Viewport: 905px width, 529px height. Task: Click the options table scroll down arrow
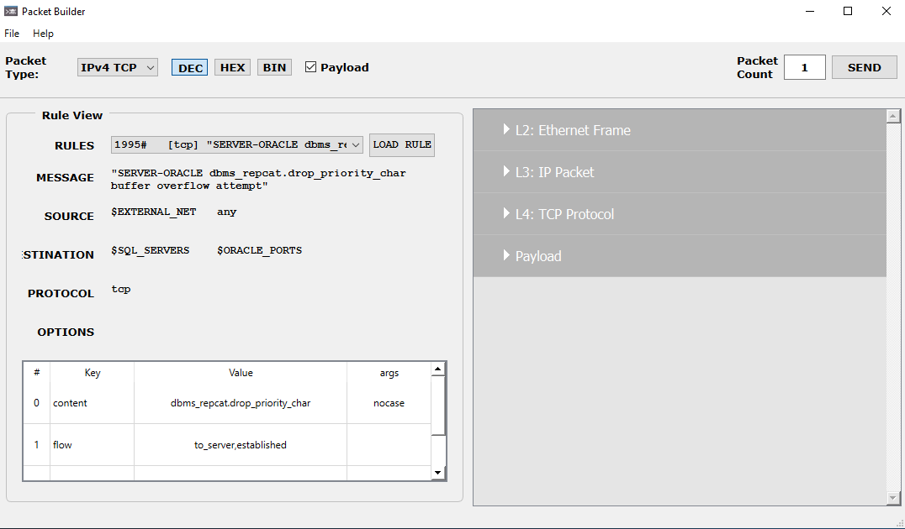(437, 473)
